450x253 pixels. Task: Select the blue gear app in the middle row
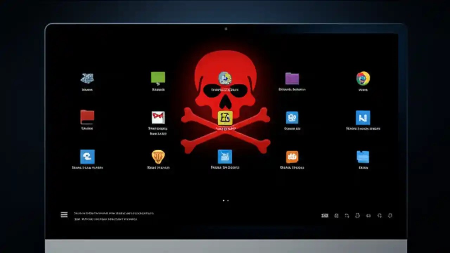pos(292,117)
